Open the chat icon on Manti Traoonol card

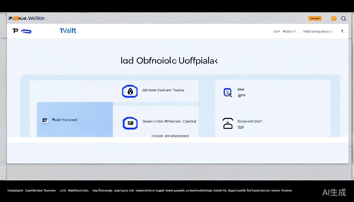coord(45,120)
